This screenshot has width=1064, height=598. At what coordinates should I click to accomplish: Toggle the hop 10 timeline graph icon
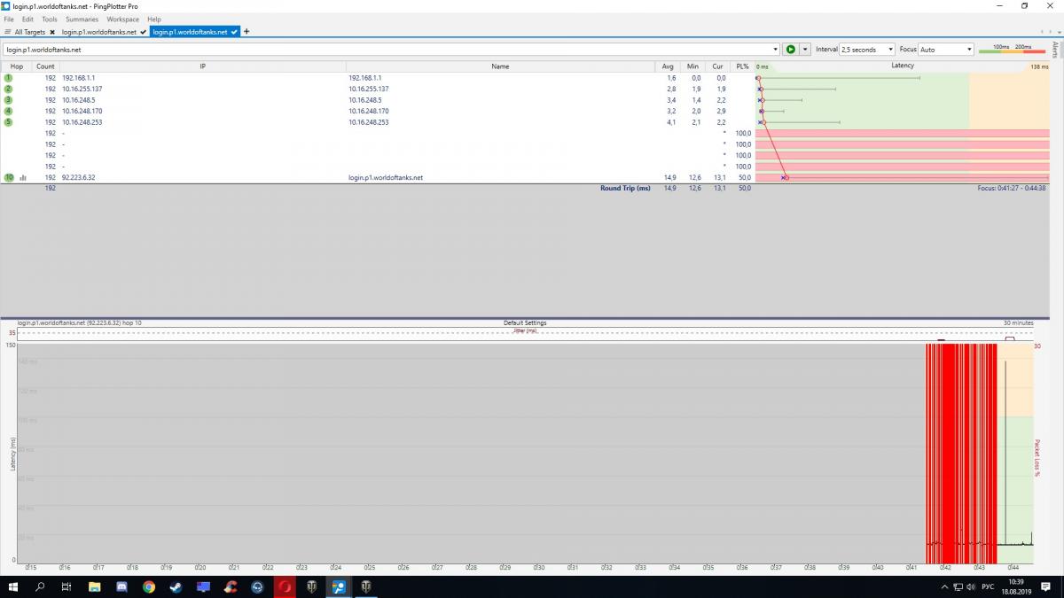pos(23,177)
